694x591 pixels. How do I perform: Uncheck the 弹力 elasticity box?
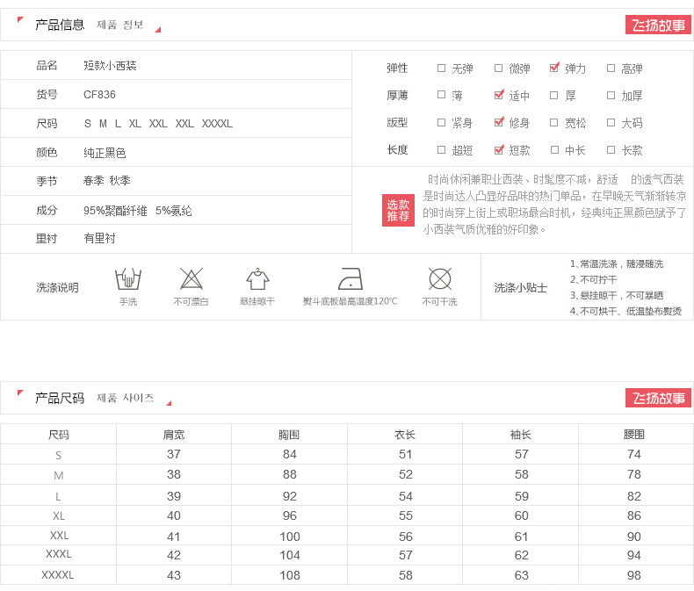pyautogui.click(x=554, y=68)
